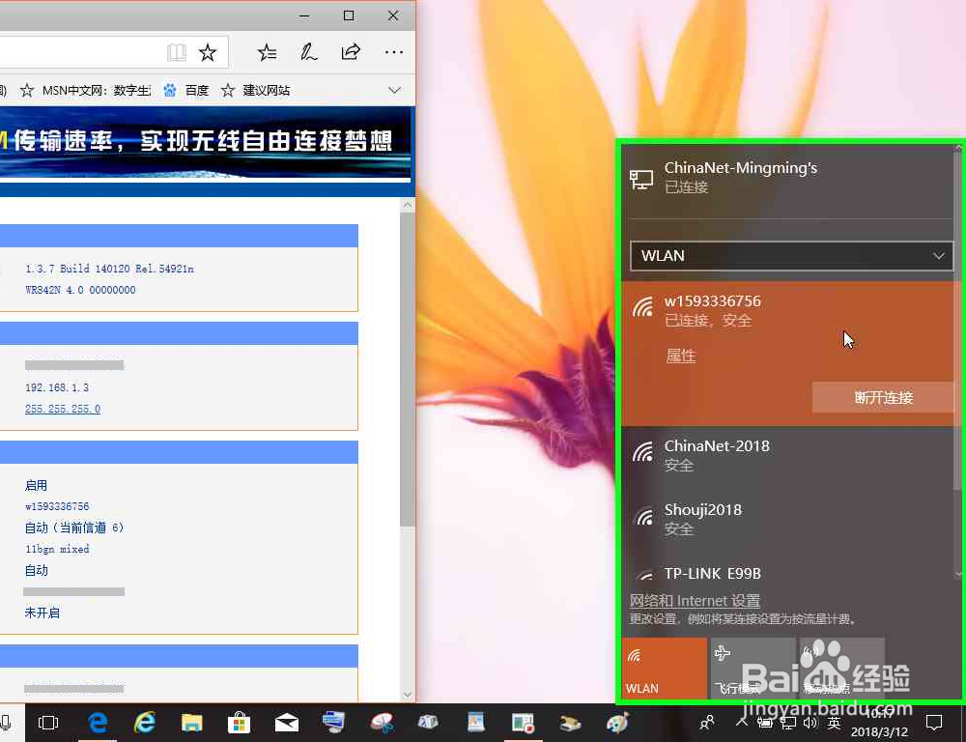
Task: Select the ChinaNet-2018 wireless network
Action: click(716, 454)
